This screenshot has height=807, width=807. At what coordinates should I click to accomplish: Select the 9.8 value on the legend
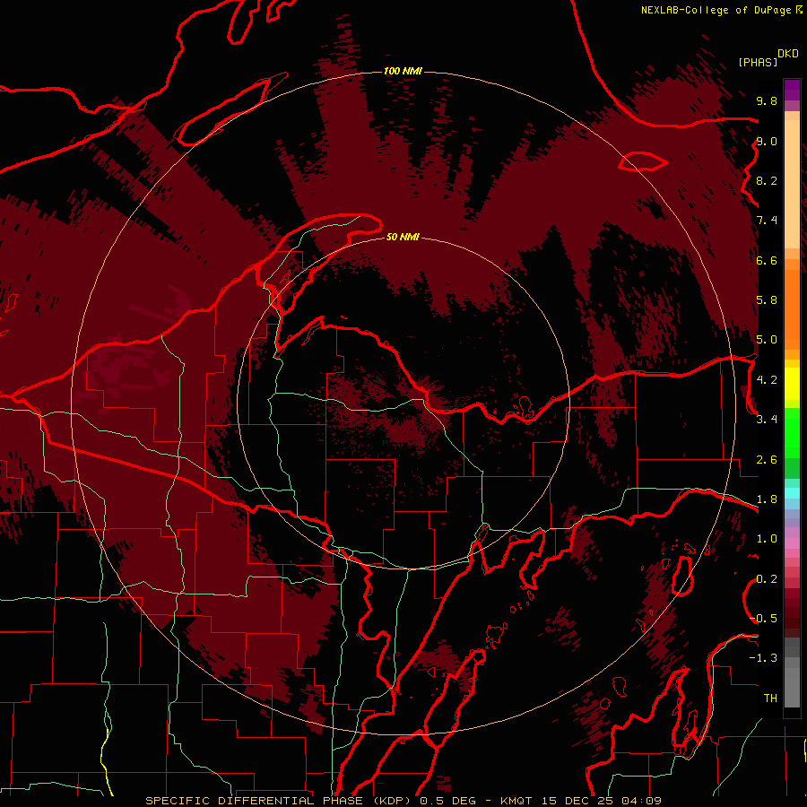(767, 100)
